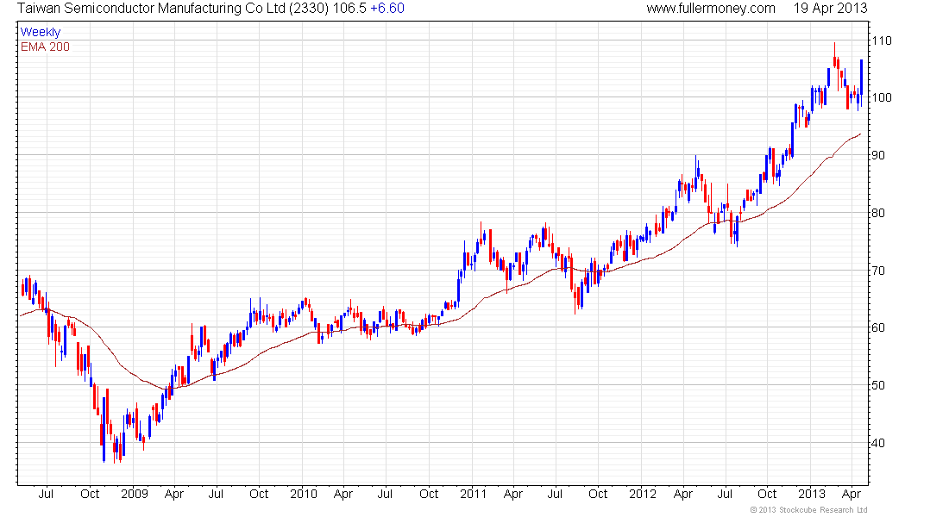Screen dimensions: 949x517
Task: Click the www.fullermoney.com link
Action: pos(711,9)
